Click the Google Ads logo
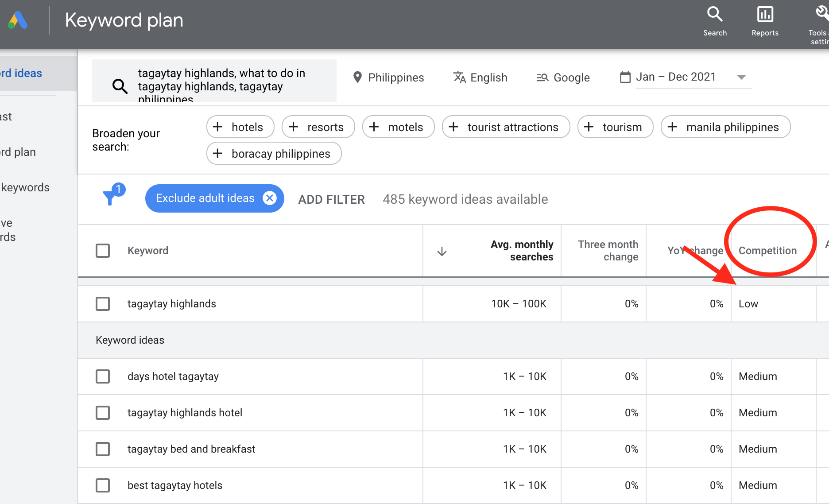 tap(18, 20)
